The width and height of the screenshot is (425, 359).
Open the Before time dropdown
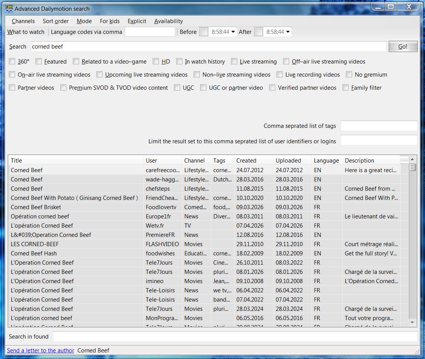233,32
